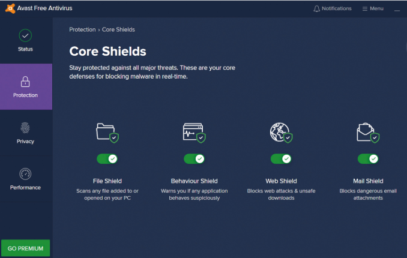
Task: Open the Privacy sidebar label
Action: click(x=25, y=142)
